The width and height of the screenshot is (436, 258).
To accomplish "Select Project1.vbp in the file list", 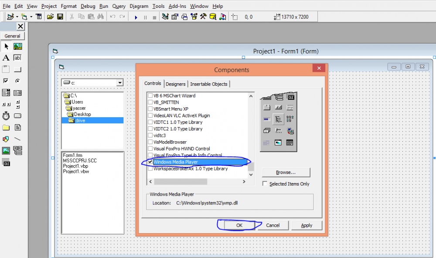I will coord(75,166).
